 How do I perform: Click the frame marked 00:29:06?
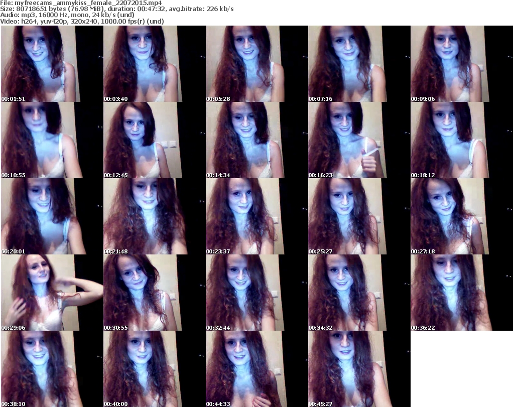pyautogui.click(x=52, y=293)
